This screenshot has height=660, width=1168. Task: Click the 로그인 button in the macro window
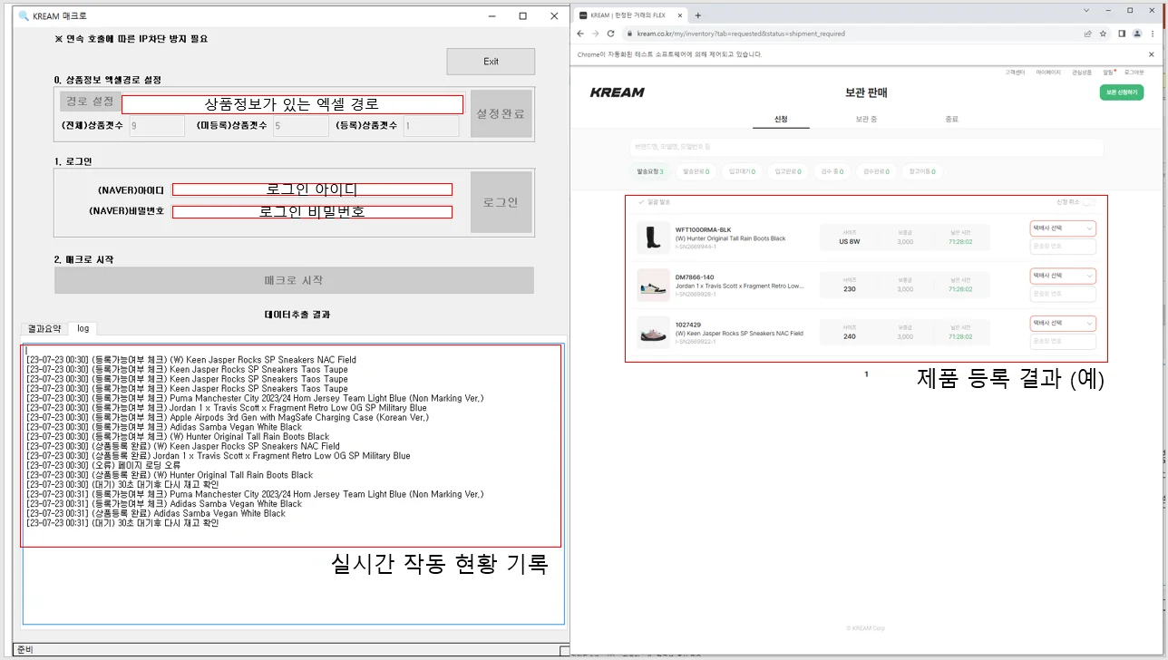click(x=501, y=202)
